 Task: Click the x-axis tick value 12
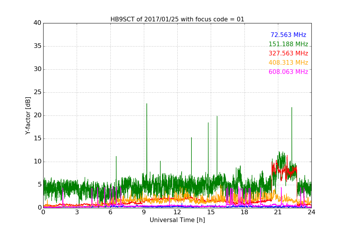(x=177, y=212)
